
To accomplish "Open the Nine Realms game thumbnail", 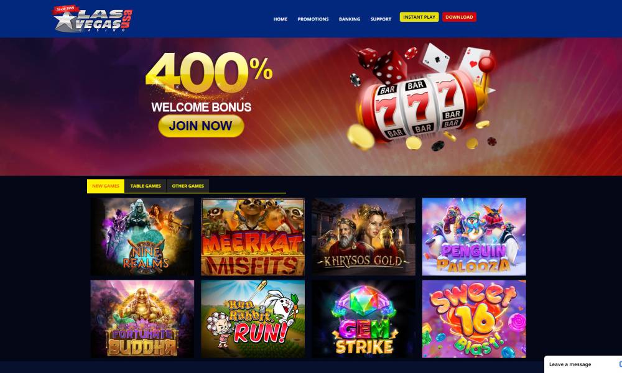I will click(142, 237).
